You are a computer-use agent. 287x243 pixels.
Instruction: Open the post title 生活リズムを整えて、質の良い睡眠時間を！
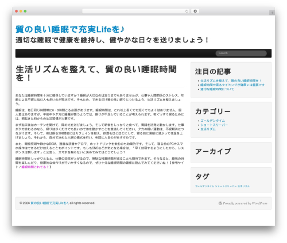coord(96,74)
